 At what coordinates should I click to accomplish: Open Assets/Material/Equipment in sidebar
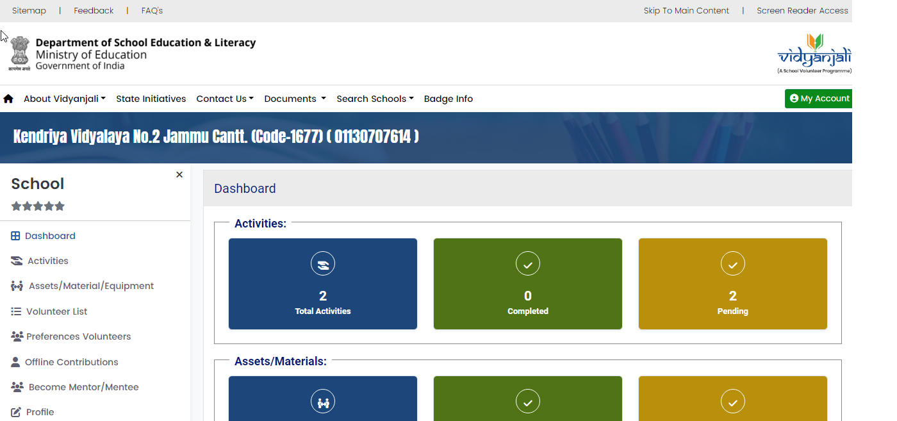pyautogui.click(x=91, y=286)
